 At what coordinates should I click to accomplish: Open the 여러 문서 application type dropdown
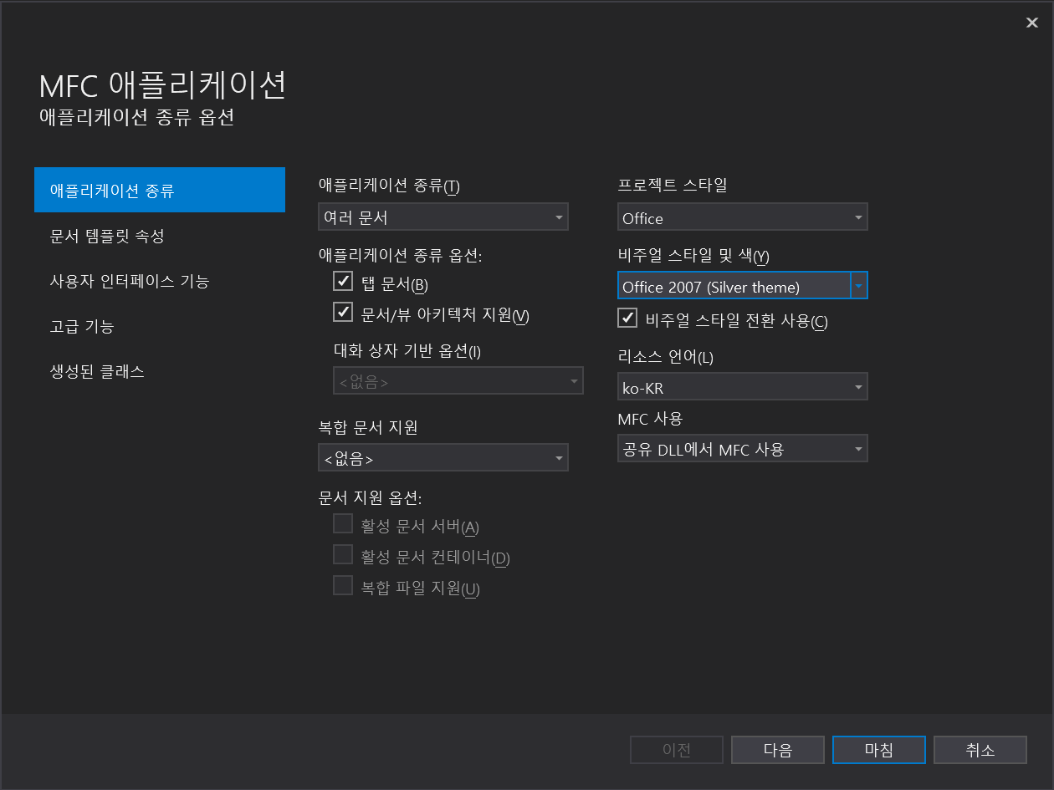coord(443,217)
